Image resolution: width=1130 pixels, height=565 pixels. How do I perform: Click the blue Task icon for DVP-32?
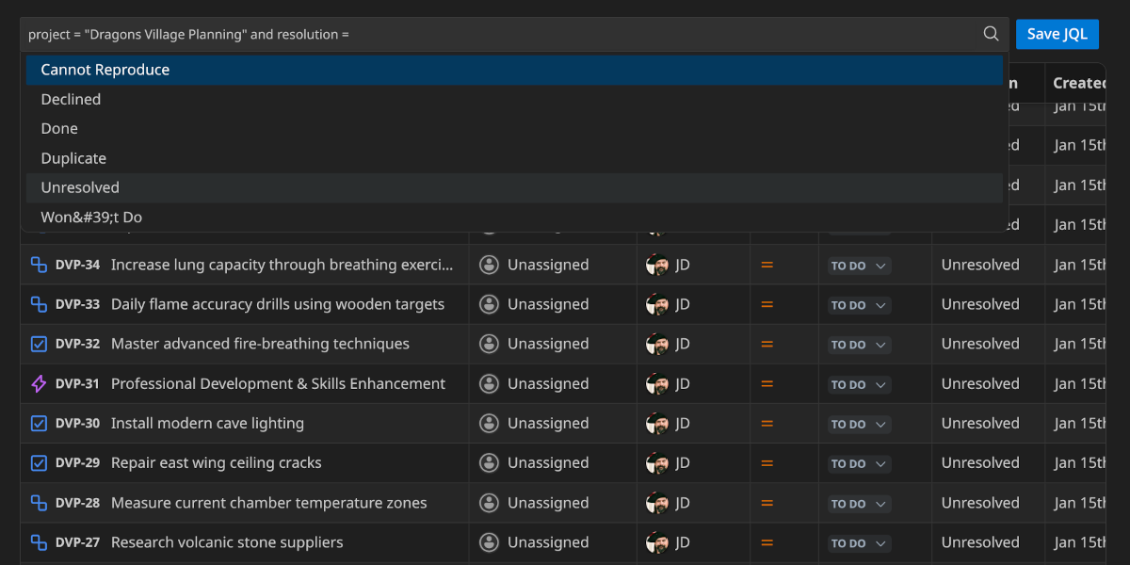[x=39, y=344]
